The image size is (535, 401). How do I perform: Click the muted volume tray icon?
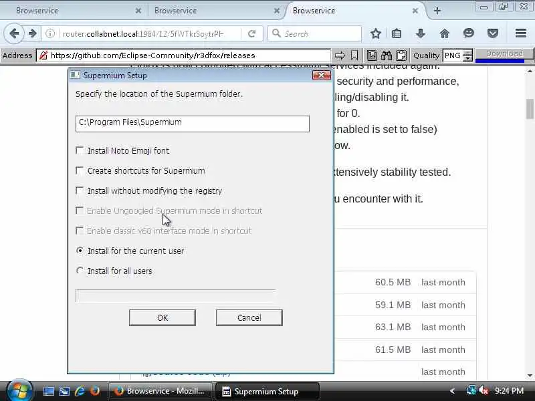pyautogui.click(x=484, y=390)
